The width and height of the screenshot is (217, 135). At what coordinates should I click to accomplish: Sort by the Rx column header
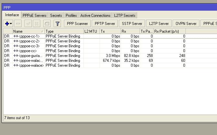(130, 31)
